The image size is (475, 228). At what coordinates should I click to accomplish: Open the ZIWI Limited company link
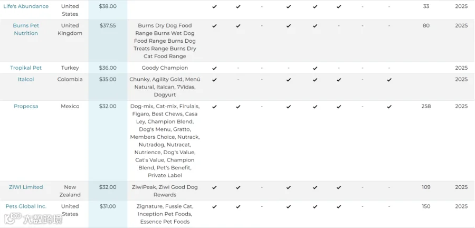pos(26,187)
